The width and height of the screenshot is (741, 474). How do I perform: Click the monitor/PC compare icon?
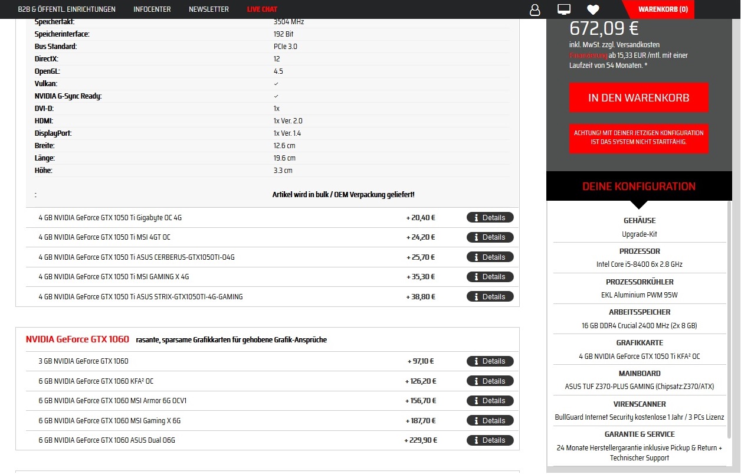(564, 9)
